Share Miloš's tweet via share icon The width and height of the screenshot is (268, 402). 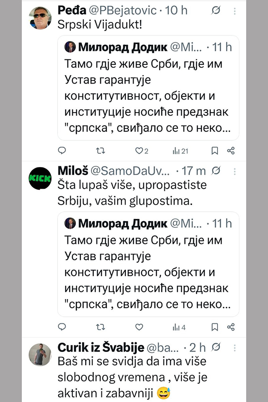(x=231, y=327)
